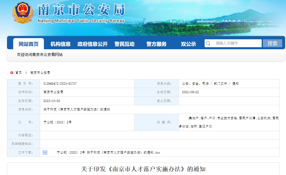The image size is (286, 175).
Task: Click the 集体户 keyword link
Action: pyautogui.click(x=195, y=118)
